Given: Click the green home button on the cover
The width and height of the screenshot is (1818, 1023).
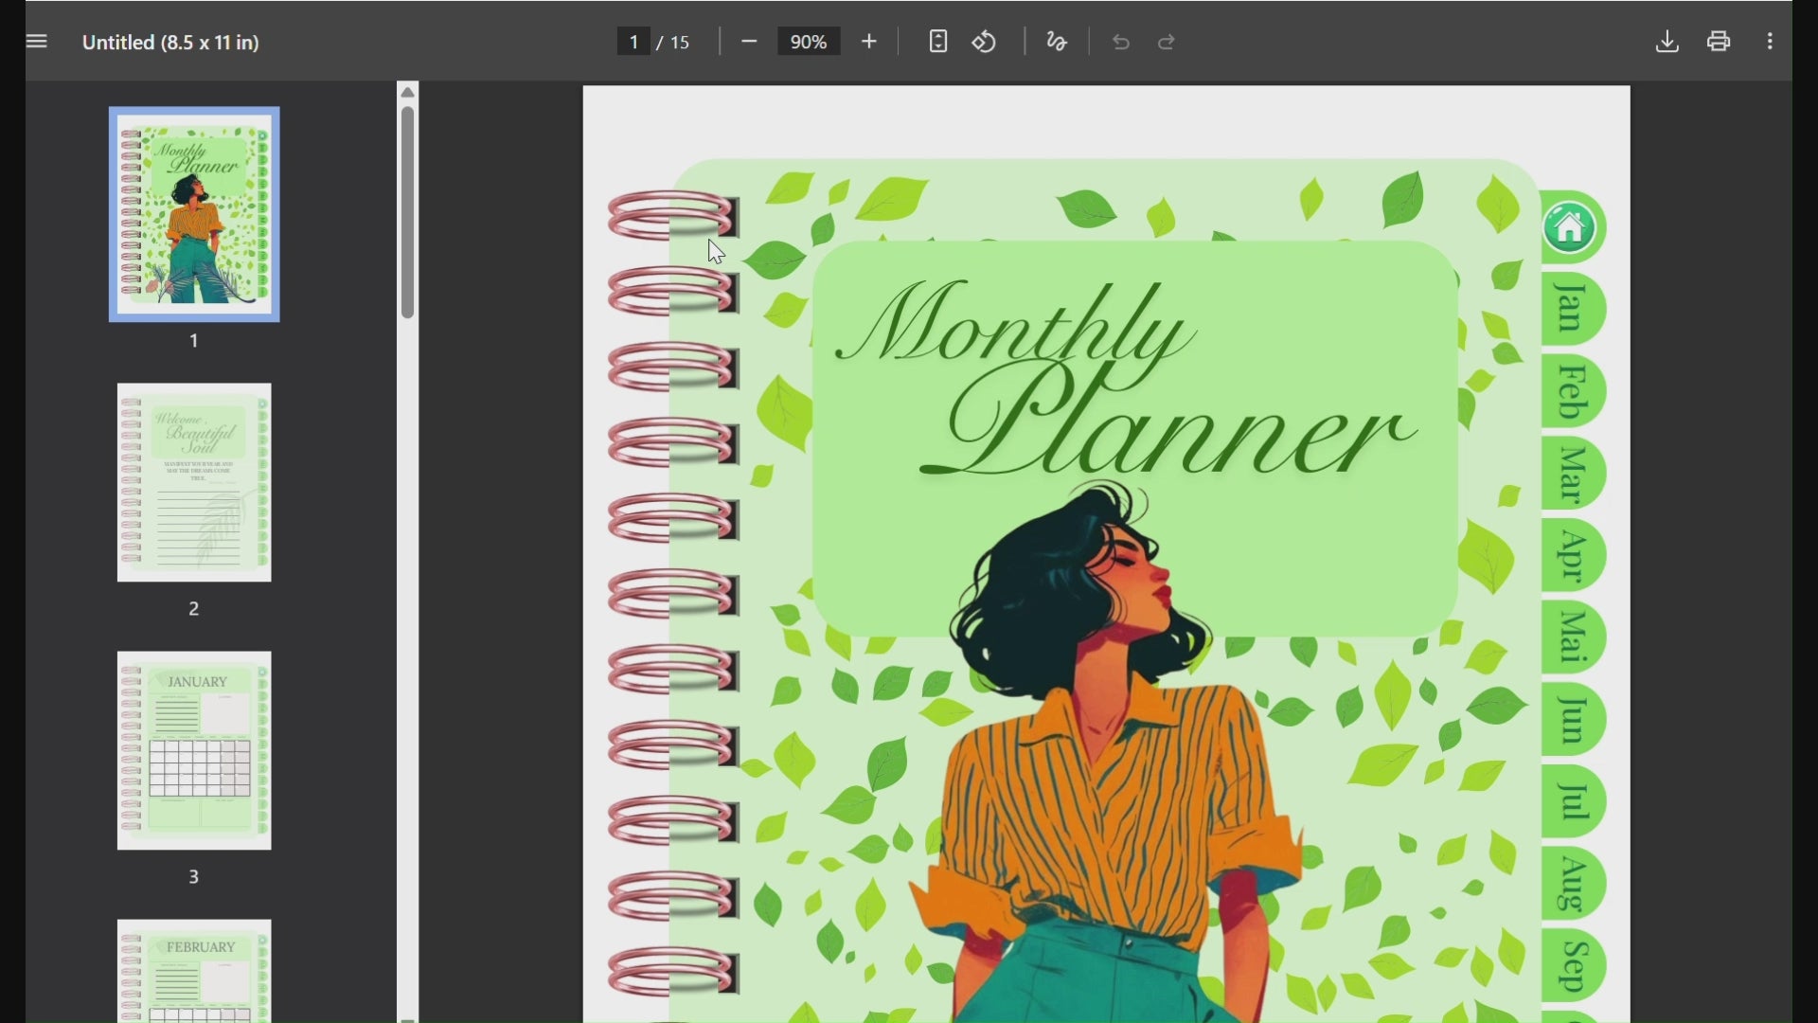Looking at the screenshot, I should [1571, 227].
